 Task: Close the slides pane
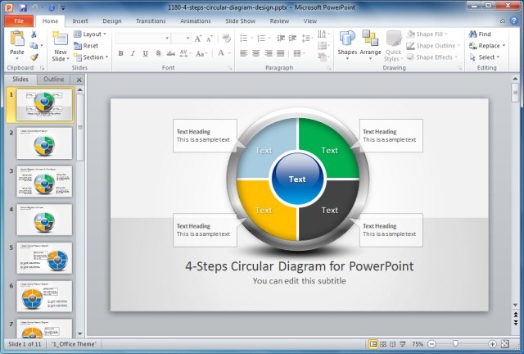coord(79,79)
